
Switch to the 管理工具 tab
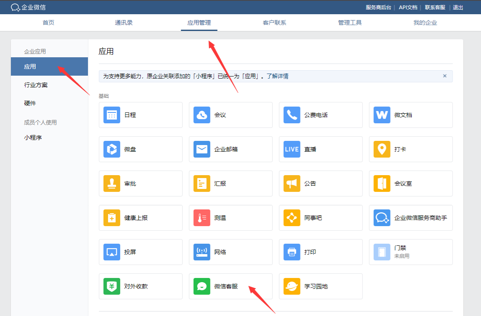(x=350, y=23)
